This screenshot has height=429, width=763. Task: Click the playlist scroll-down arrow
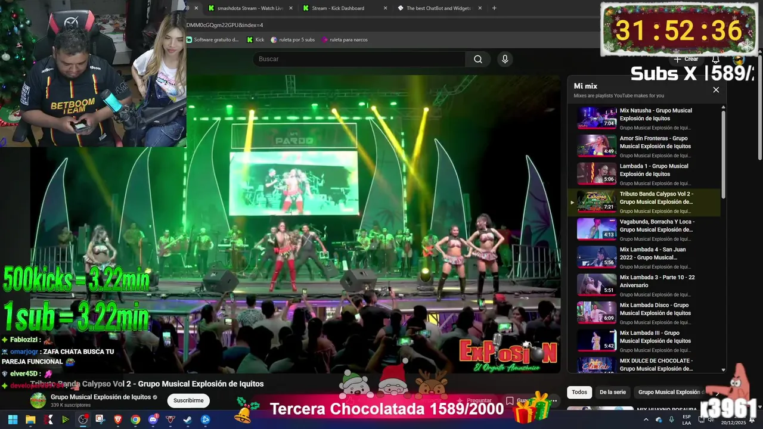[724, 370]
